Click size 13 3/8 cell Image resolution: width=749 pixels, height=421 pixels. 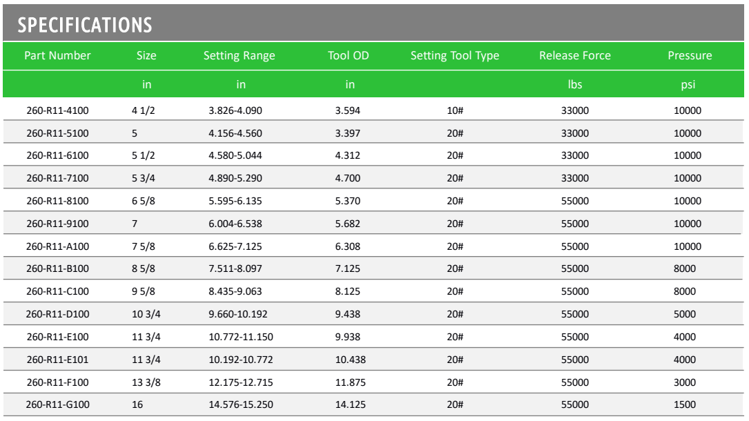click(146, 382)
